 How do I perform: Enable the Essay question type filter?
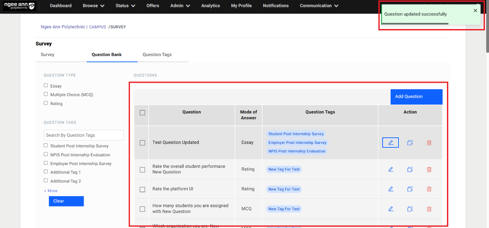click(x=46, y=85)
